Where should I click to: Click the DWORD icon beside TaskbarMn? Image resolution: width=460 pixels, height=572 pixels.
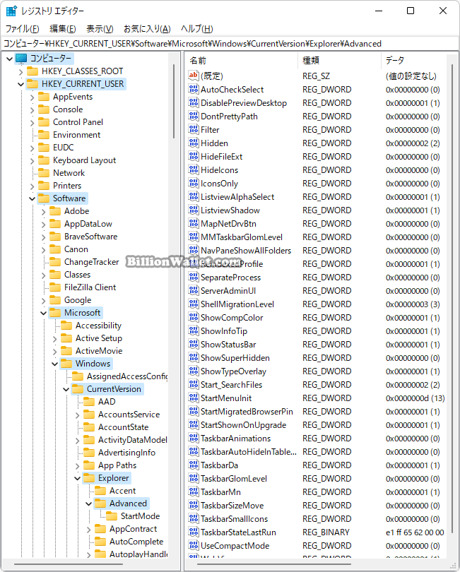pyautogui.click(x=194, y=491)
